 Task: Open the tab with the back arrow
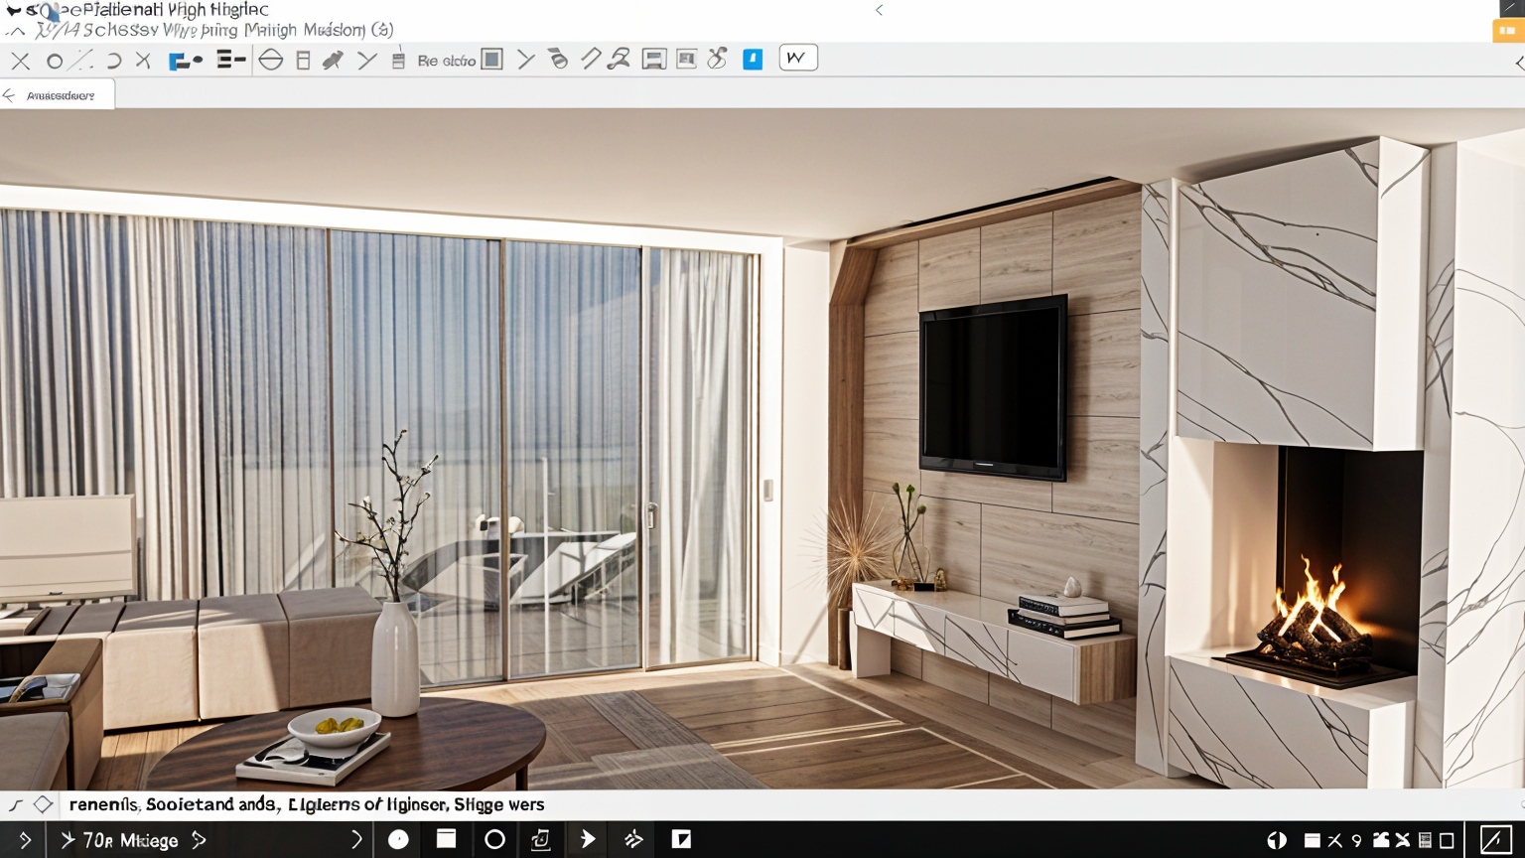tap(57, 95)
